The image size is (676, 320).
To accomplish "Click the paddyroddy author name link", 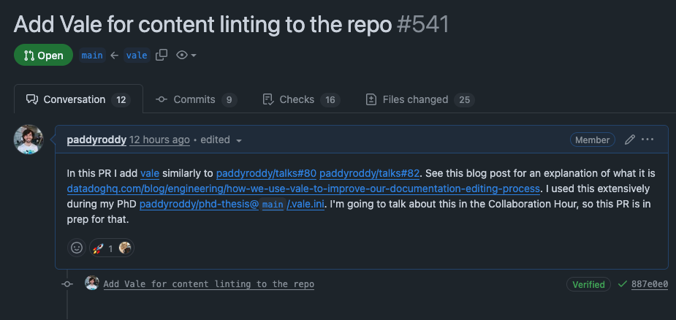I will (x=96, y=140).
